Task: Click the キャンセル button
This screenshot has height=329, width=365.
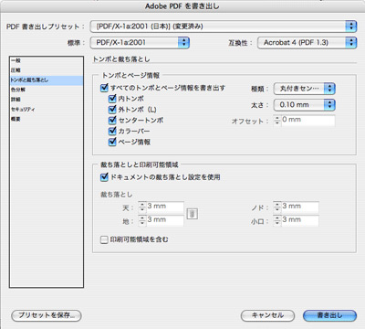Action: click(267, 315)
